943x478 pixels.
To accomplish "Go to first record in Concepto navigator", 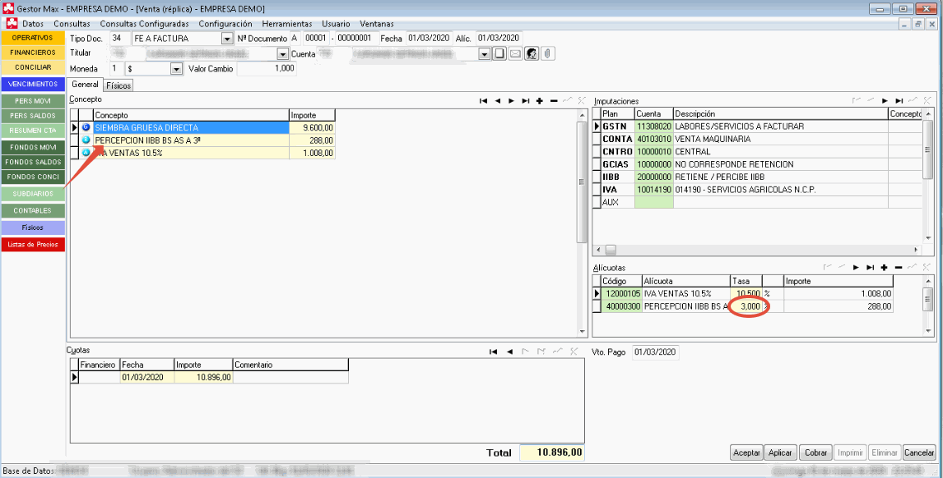I will click(x=483, y=101).
